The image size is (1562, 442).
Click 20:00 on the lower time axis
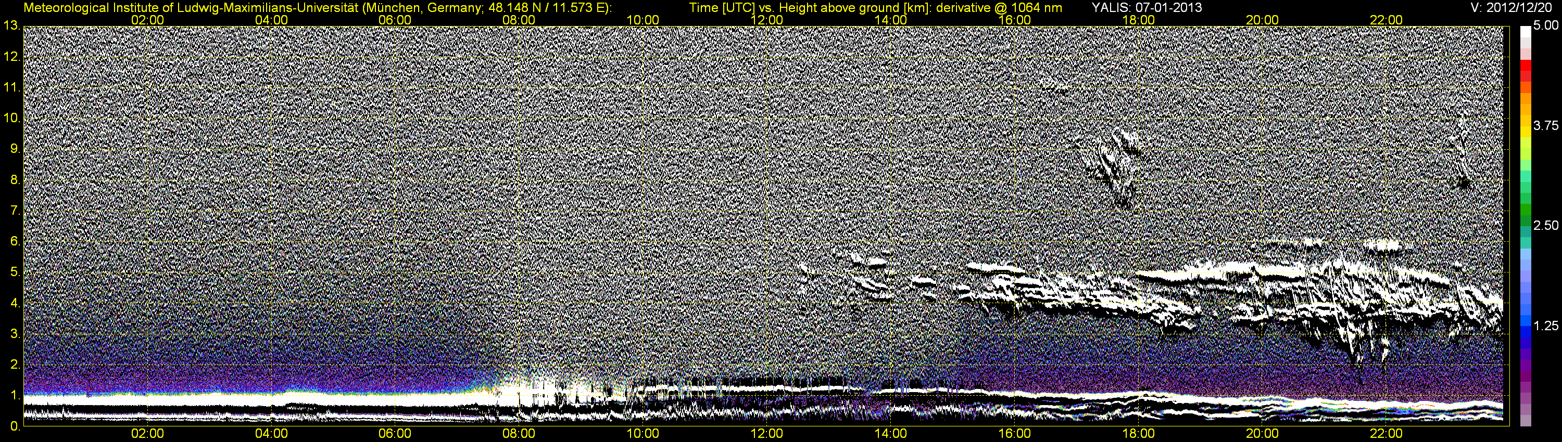pos(1263,434)
